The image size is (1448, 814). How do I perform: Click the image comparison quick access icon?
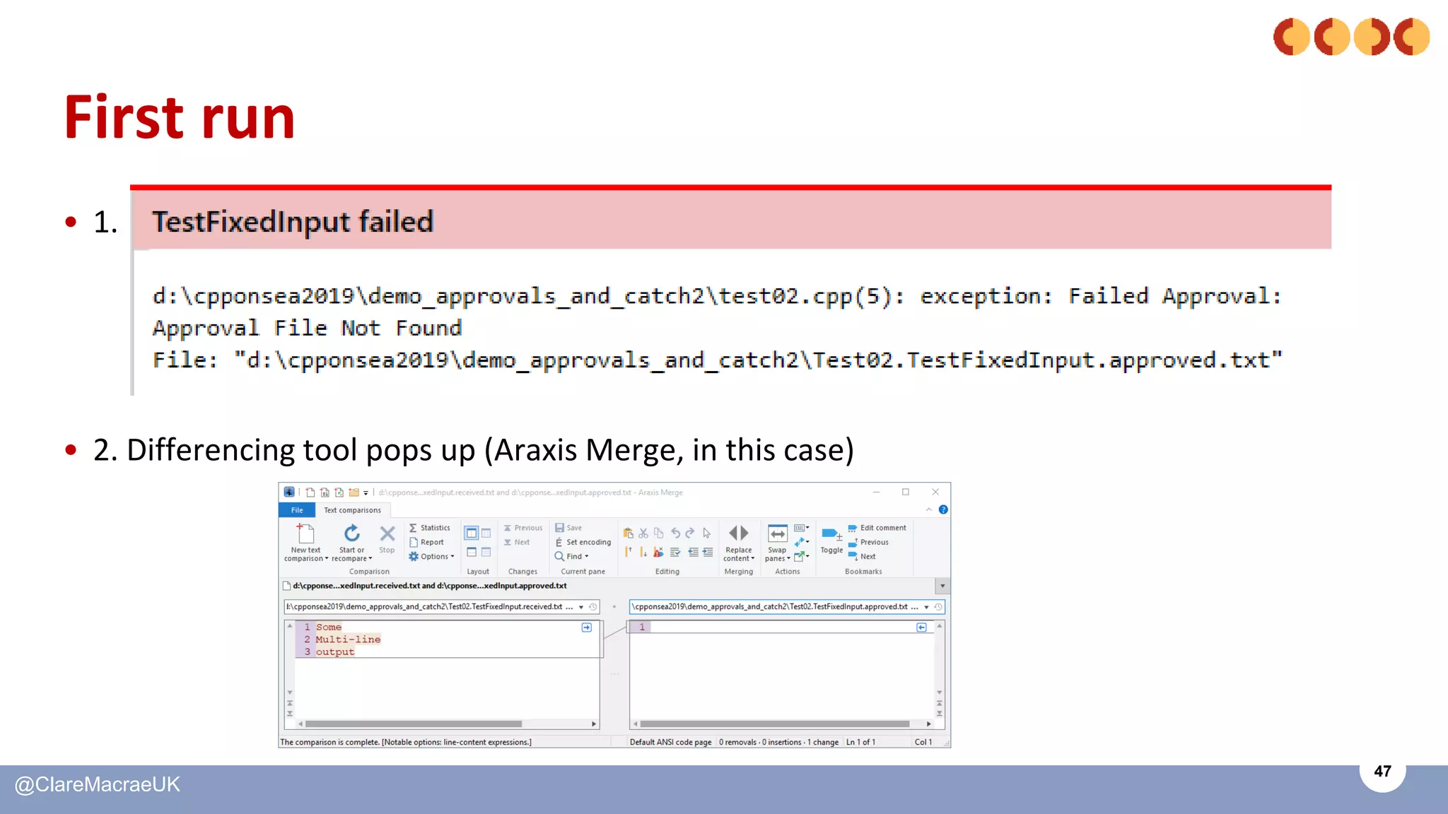tap(339, 492)
